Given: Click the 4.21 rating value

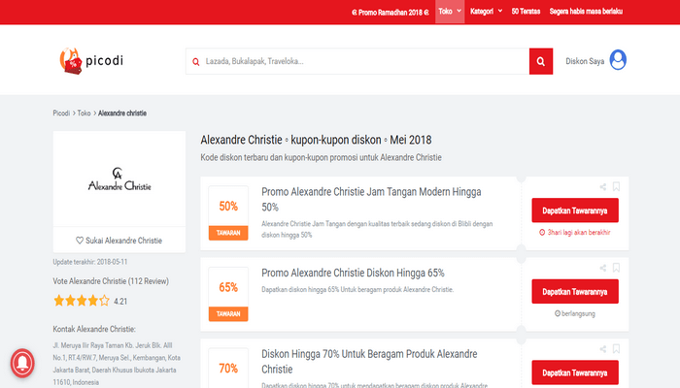Looking at the screenshot, I should [120, 302].
